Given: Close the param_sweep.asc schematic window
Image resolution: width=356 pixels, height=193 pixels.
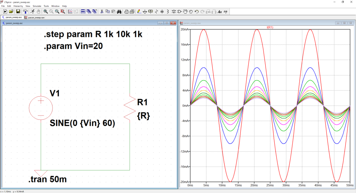Looking at the screenshot, I should (x=173, y=23).
